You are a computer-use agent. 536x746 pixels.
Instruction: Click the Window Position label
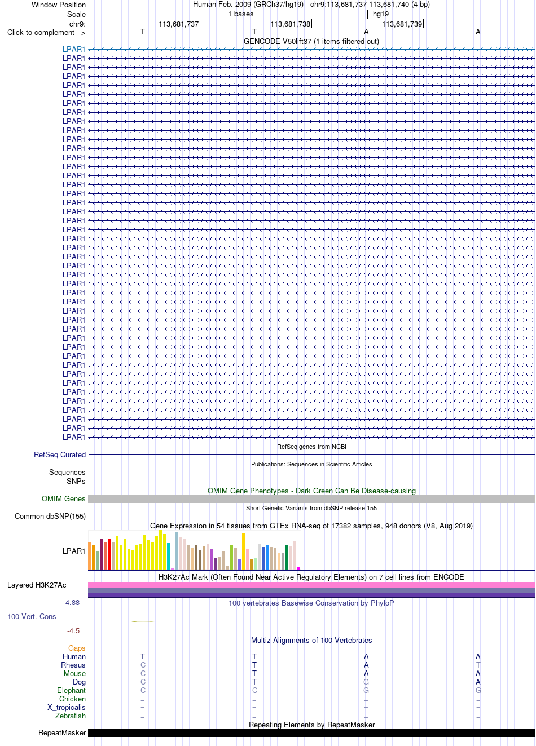(x=59, y=5)
